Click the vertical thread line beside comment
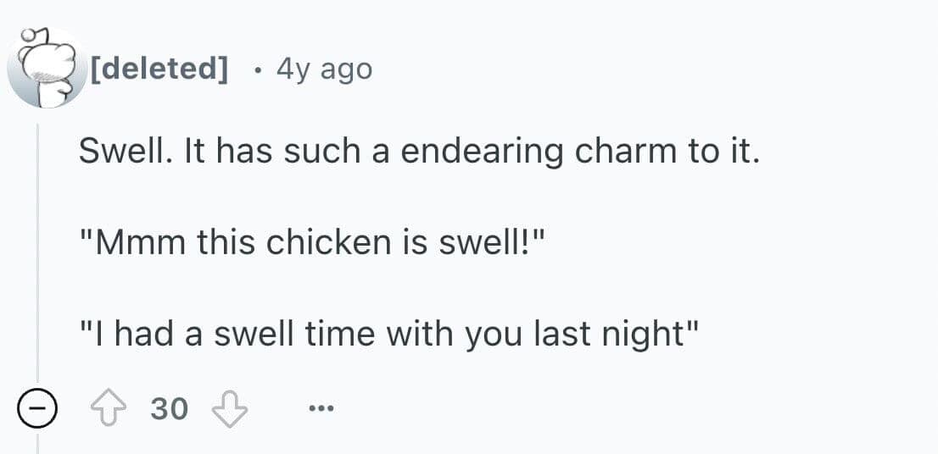The height and width of the screenshot is (454, 938). tap(37, 254)
